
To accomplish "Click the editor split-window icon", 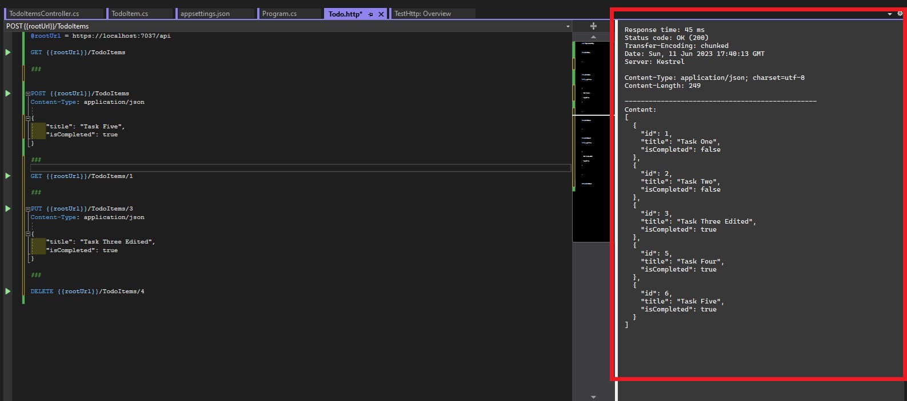I will tap(593, 26).
